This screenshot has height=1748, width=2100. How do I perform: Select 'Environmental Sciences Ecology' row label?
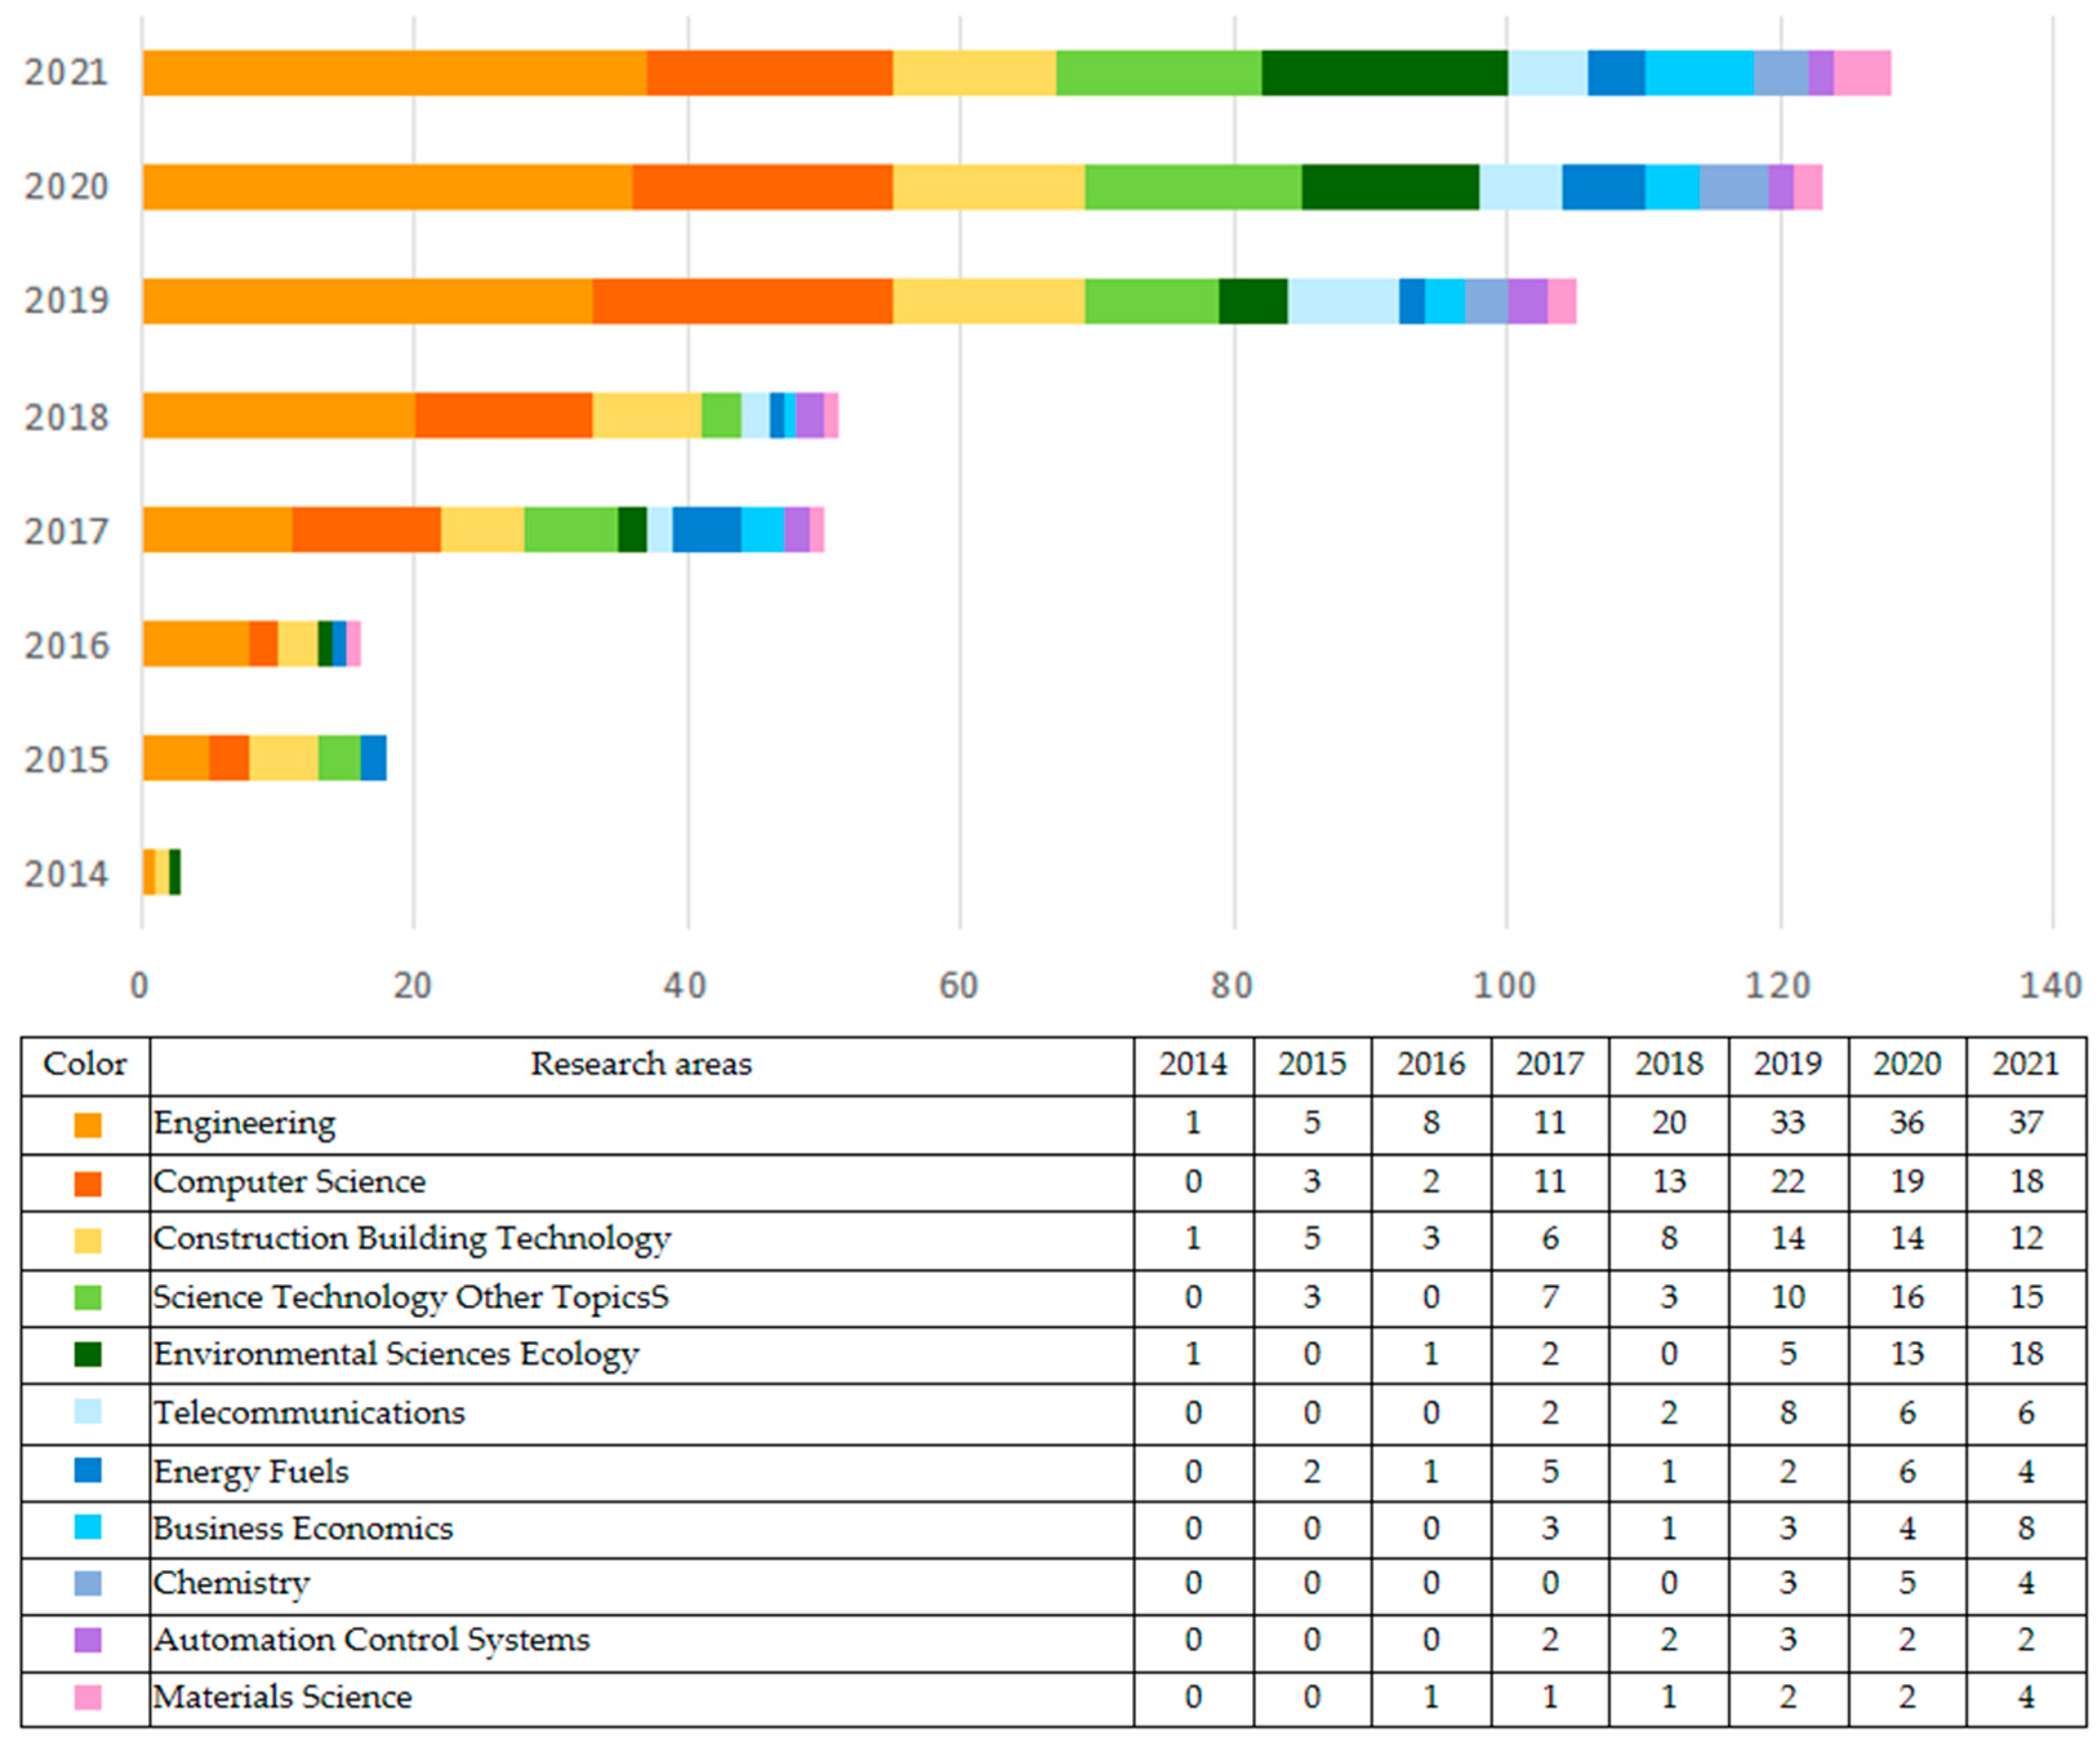point(396,1354)
